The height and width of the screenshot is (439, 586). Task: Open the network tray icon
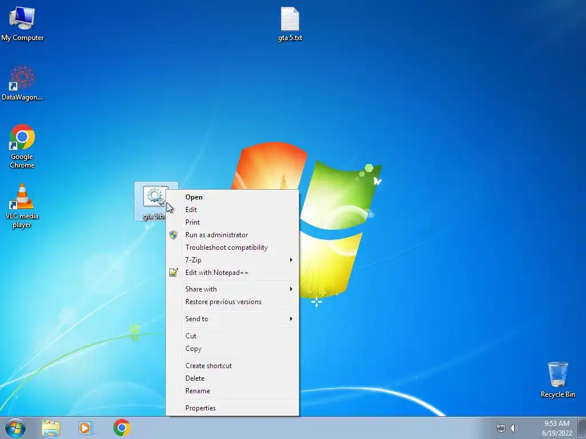[500, 428]
